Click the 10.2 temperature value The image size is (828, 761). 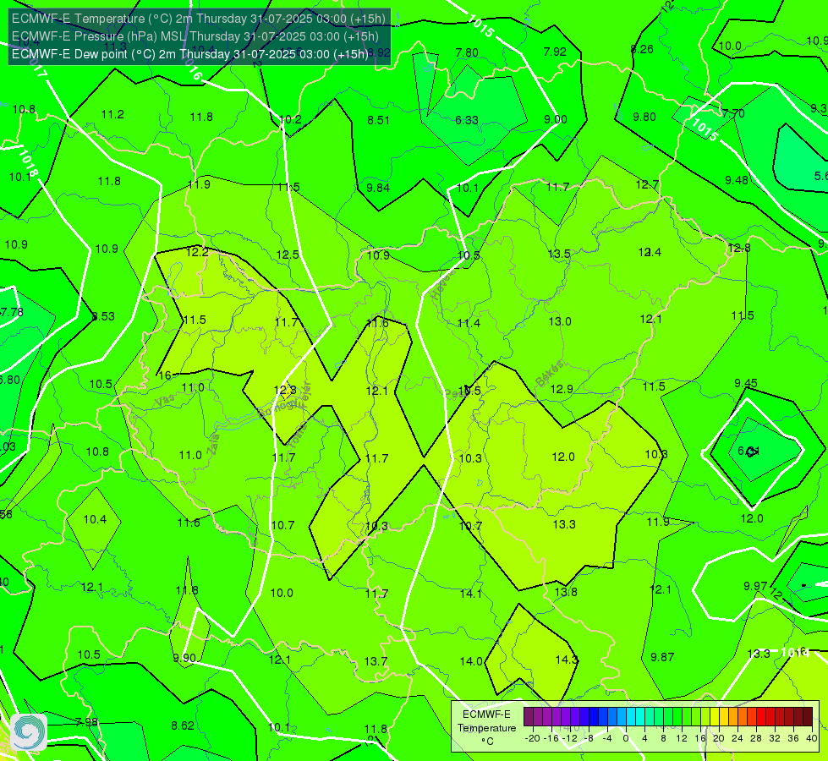pyautogui.click(x=290, y=119)
